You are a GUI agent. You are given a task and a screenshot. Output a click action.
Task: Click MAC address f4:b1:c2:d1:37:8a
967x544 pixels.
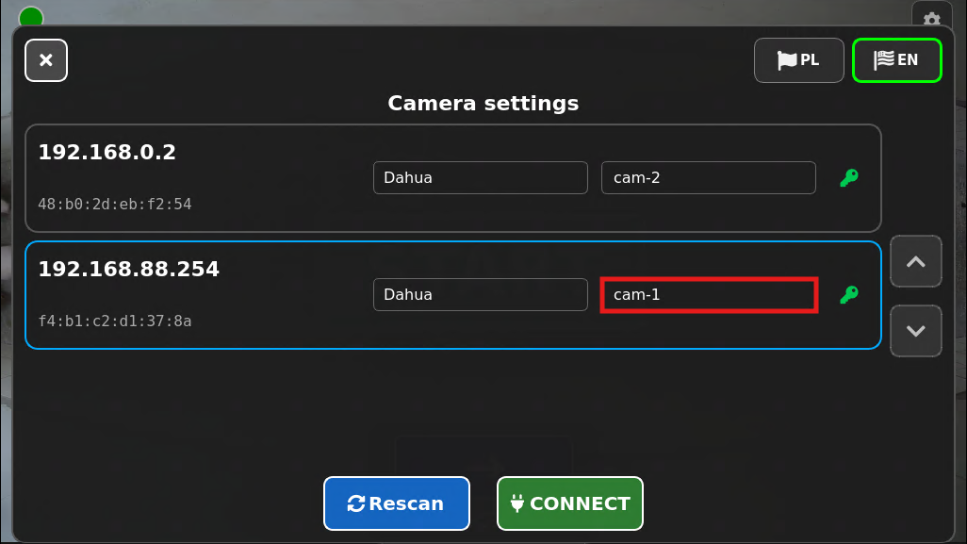click(x=115, y=321)
